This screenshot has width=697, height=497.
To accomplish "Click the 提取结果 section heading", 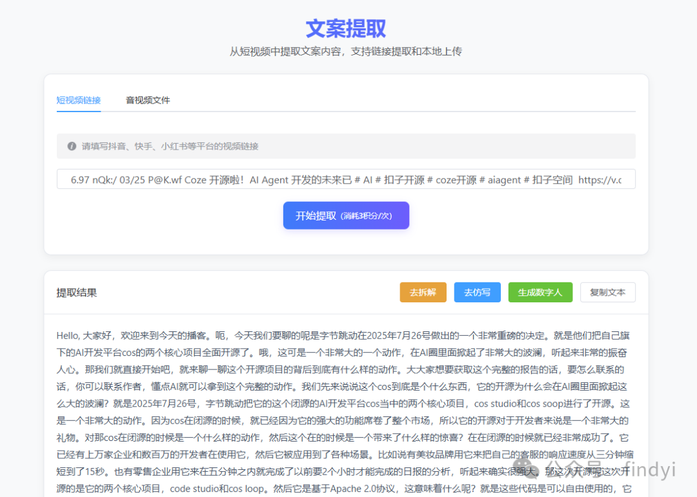I will [x=76, y=293].
